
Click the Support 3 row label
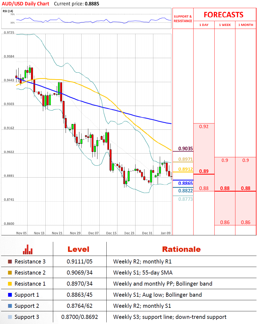[27, 317]
